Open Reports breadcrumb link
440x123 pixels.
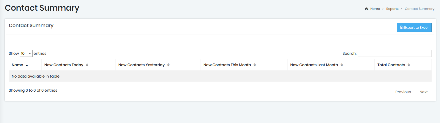[x=392, y=9]
